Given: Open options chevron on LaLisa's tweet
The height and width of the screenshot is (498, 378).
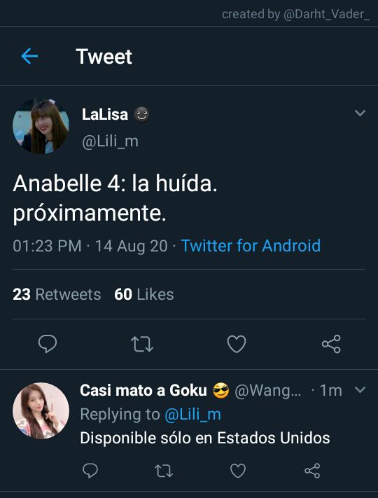Looking at the screenshot, I should [x=360, y=113].
